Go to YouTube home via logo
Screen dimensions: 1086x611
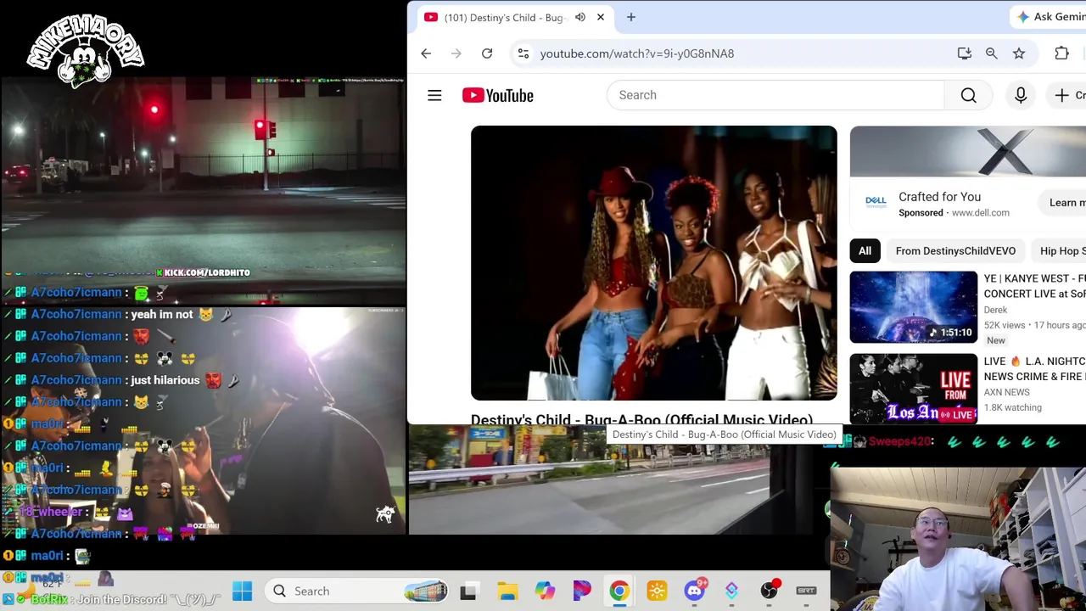point(498,95)
